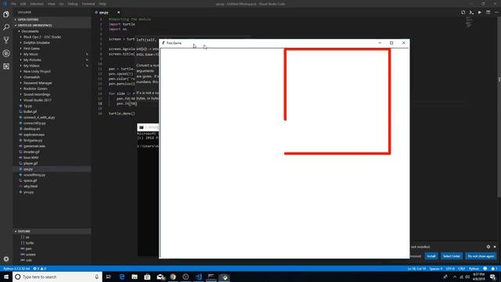Screen dimensions: 501x282
Task: Click the Task View taskbar icon
Action: [x=108, y=277]
